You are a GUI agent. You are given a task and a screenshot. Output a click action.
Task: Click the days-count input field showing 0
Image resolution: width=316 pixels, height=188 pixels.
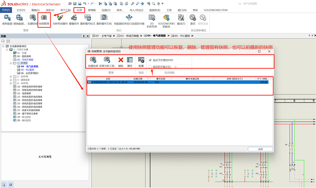coord(182,67)
